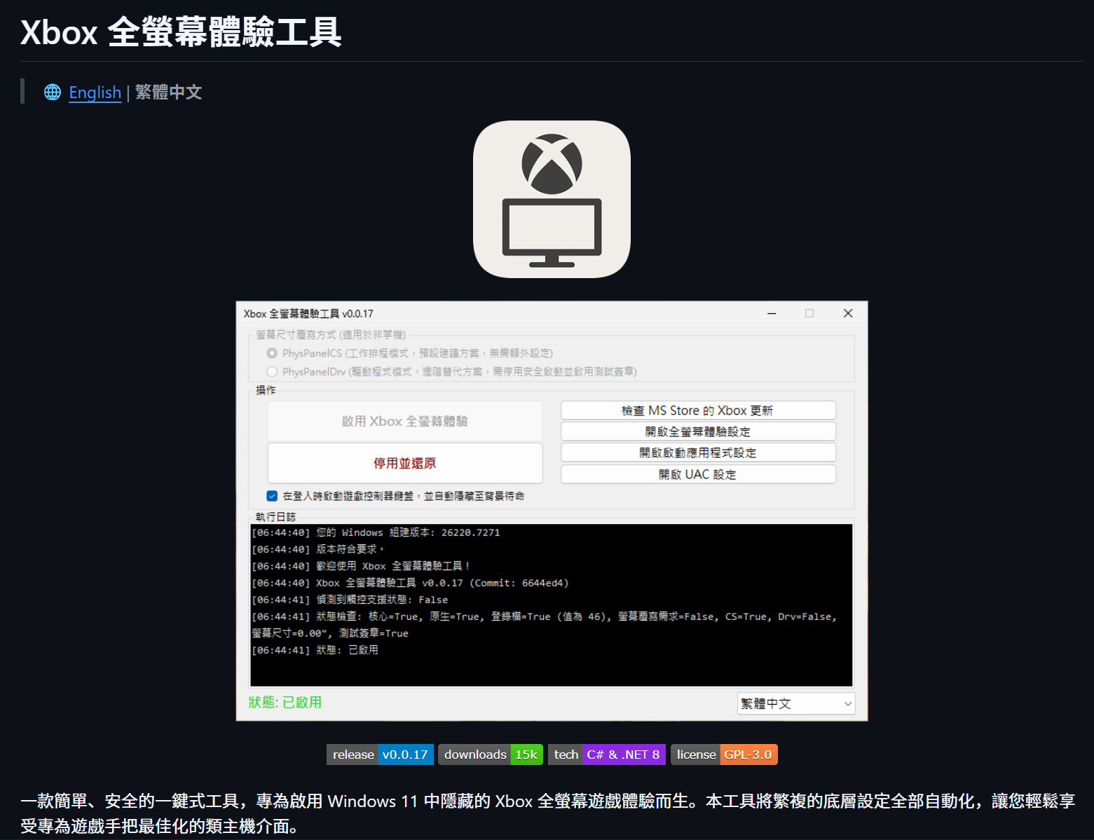Click 開啟啟動應用程式設定 button
This screenshot has width=1094, height=840.
tap(697, 453)
